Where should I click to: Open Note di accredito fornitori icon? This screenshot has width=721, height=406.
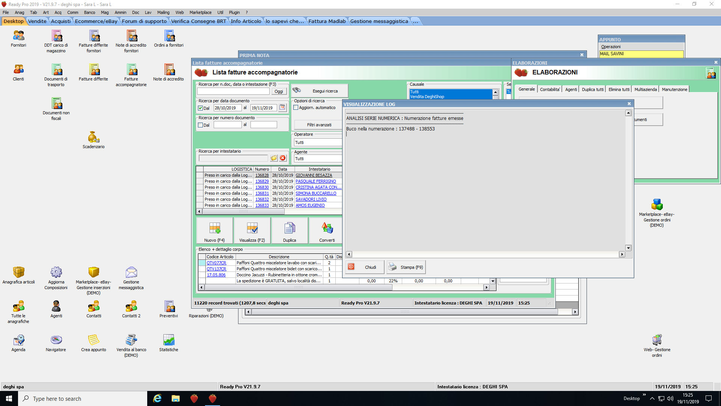click(x=131, y=41)
